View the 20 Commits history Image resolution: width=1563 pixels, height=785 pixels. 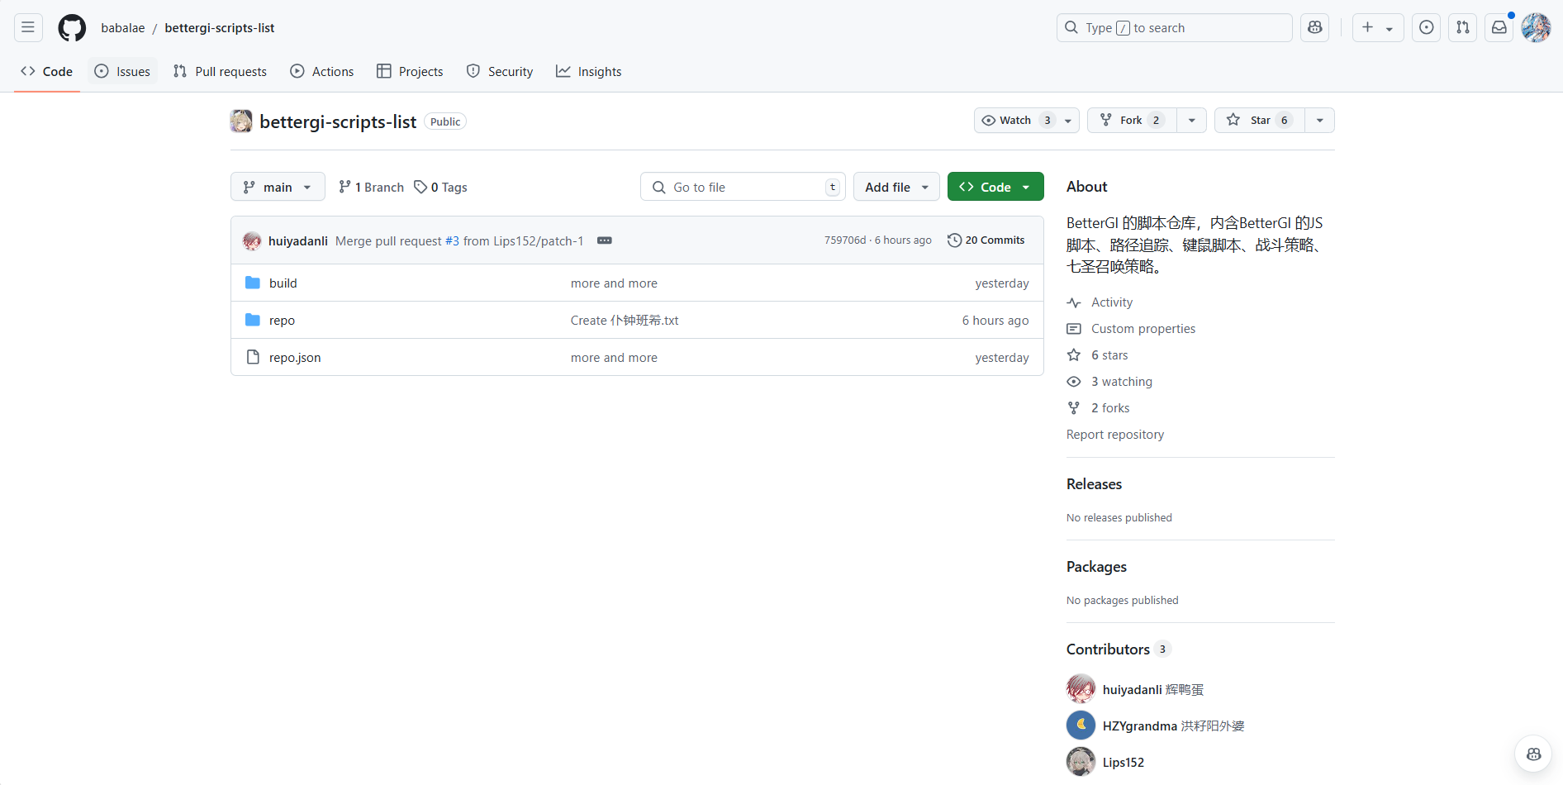[986, 240]
